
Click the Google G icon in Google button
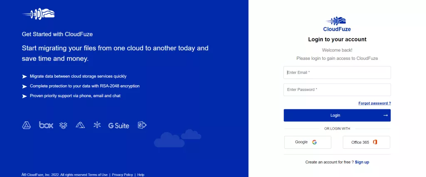click(315, 142)
